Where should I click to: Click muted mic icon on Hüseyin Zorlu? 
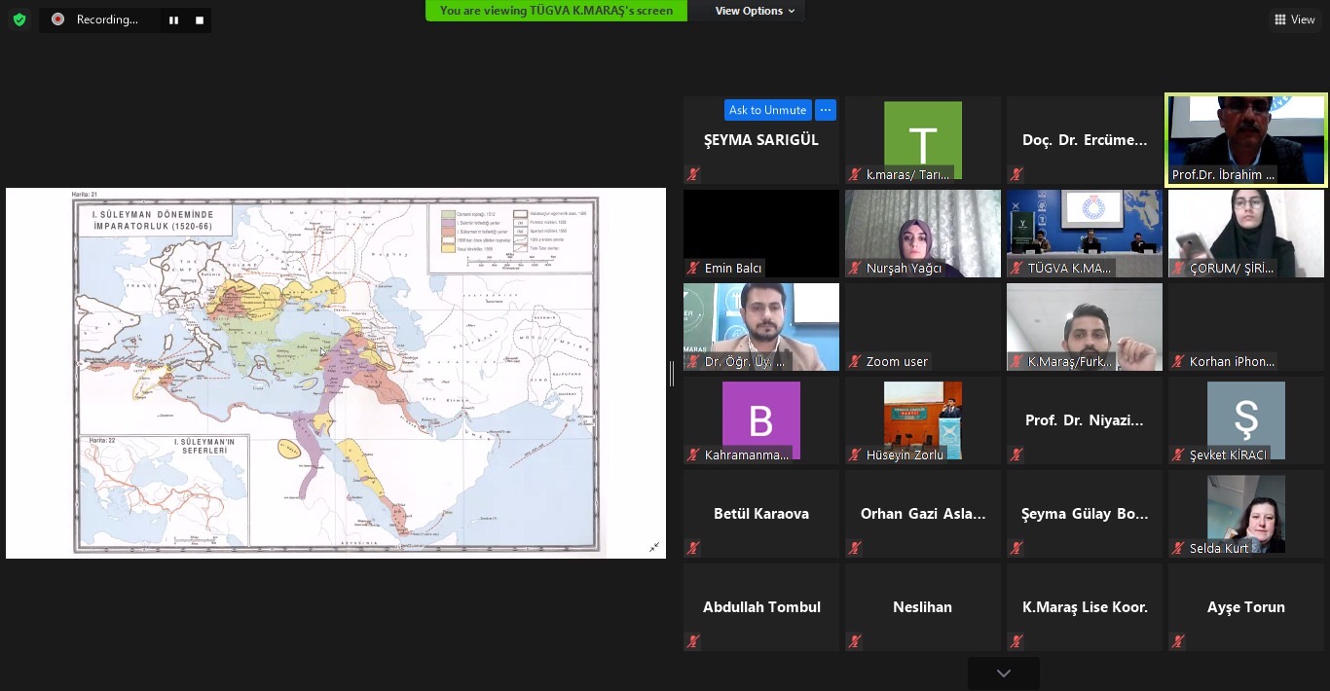pyautogui.click(x=855, y=455)
